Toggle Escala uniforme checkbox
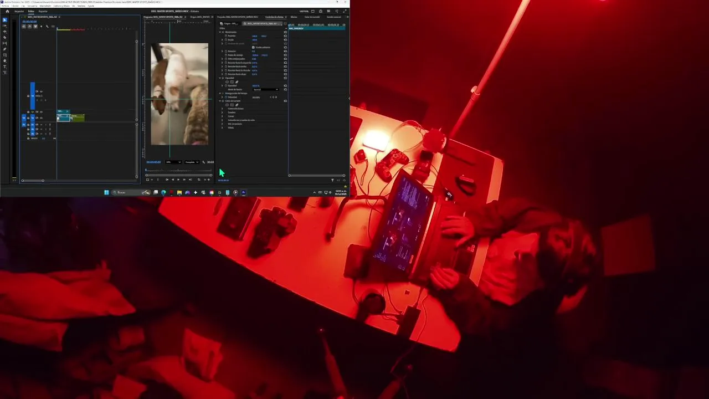Image resolution: width=709 pixels, height=399 pixels. 253,47
